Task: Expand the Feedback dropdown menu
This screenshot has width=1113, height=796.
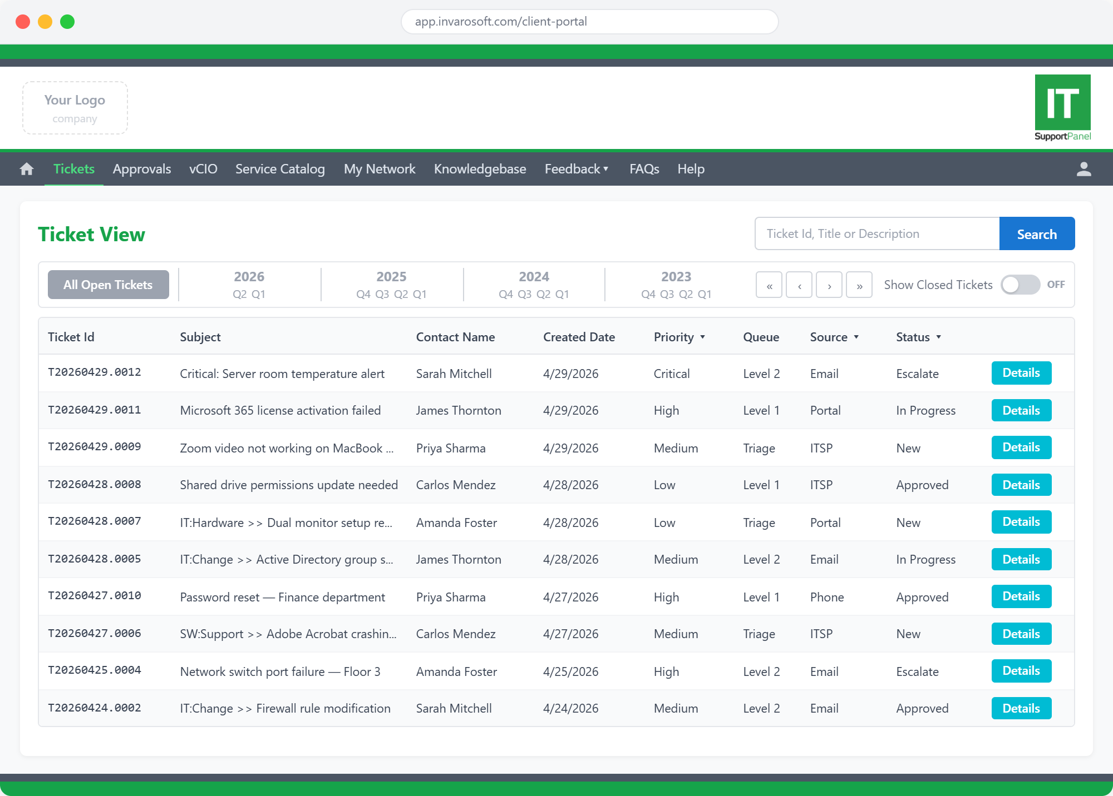Action: click(577, 169)
